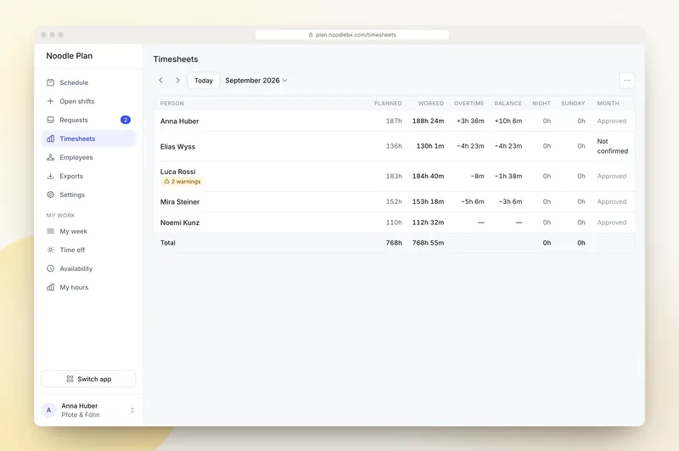Click the My hours chart icon

click(50, 287)
